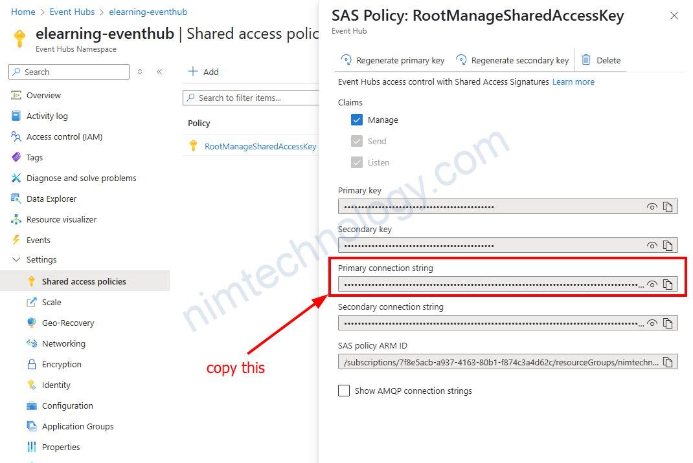
Task: Expand the sidebar up/down sort control
Action: pos(140,72)
